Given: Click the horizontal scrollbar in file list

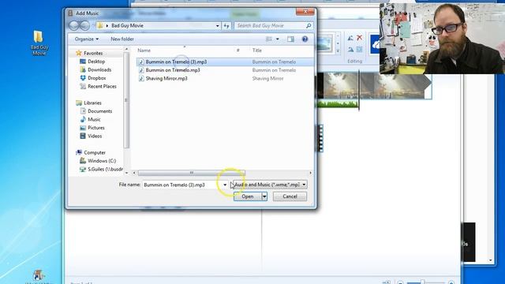Looking at the screenshot, I should [191, 173].
